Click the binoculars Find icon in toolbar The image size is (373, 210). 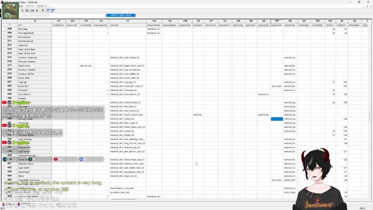(33, 10)
